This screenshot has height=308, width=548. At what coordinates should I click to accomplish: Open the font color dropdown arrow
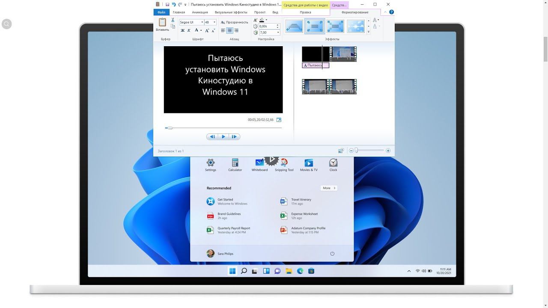tap(201, 30)
